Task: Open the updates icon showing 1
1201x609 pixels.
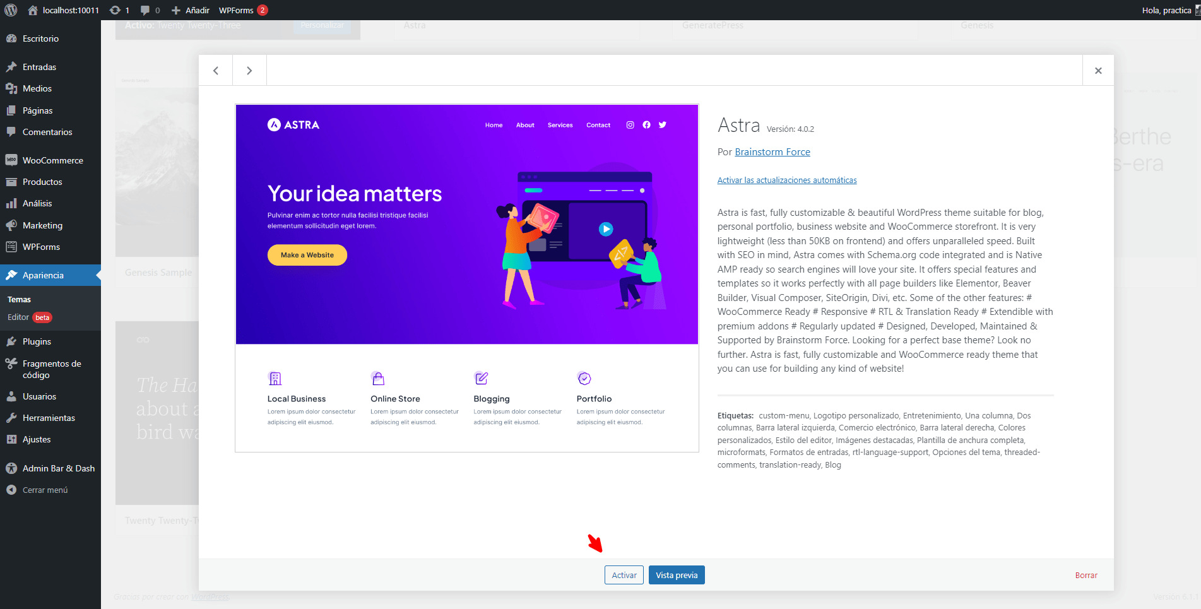Action: 115,10
